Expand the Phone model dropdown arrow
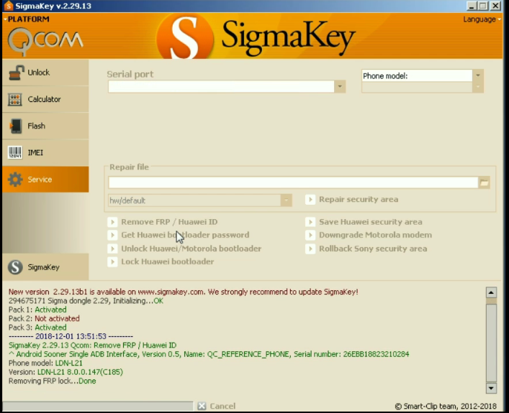Image resolution: width=509 pixels, height=413 pixels. tap(478, 75)
